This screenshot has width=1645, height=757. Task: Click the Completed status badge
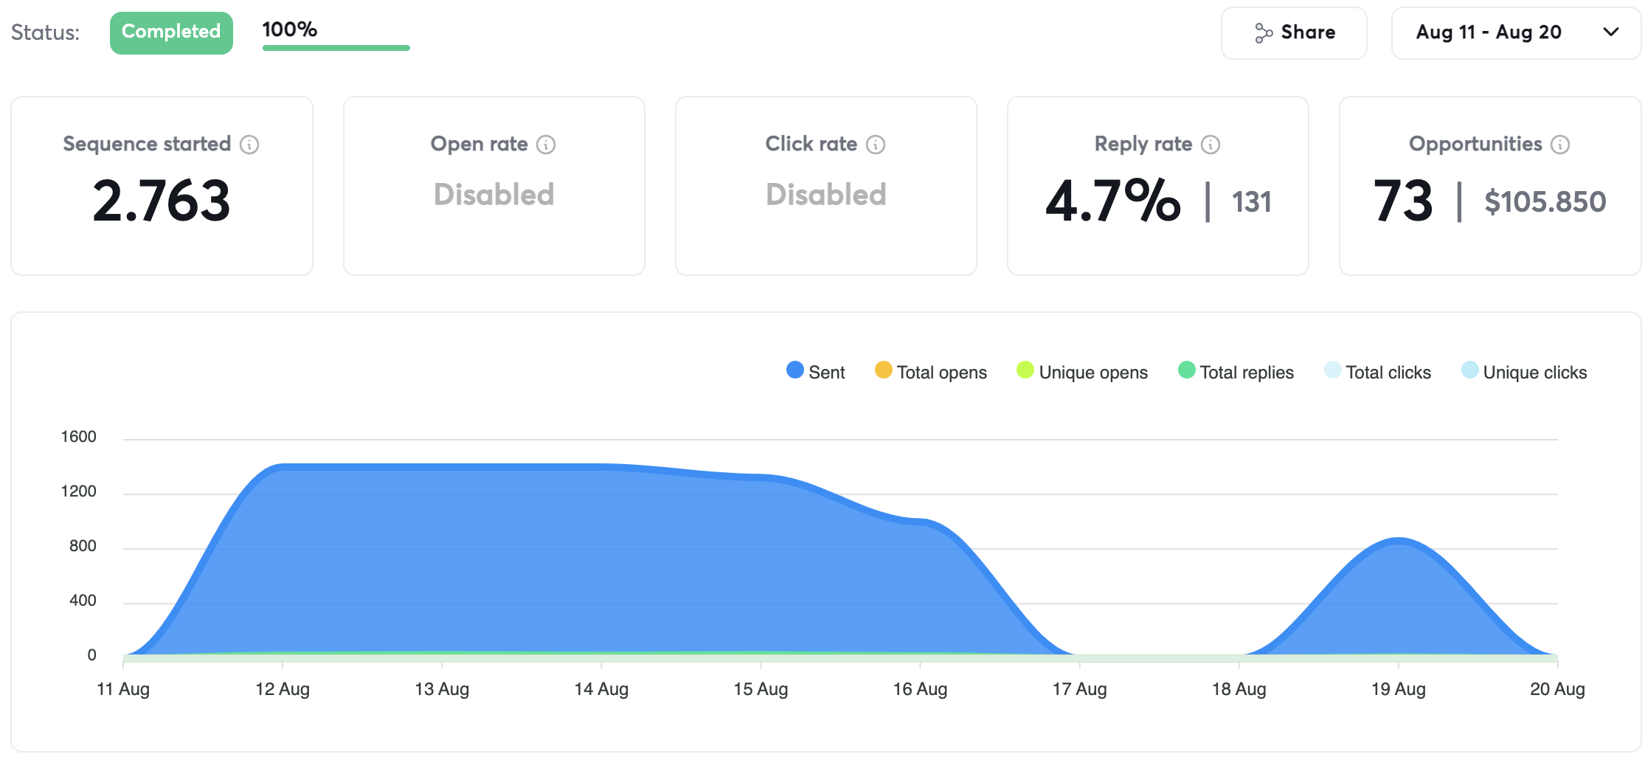tap(171, 32)
